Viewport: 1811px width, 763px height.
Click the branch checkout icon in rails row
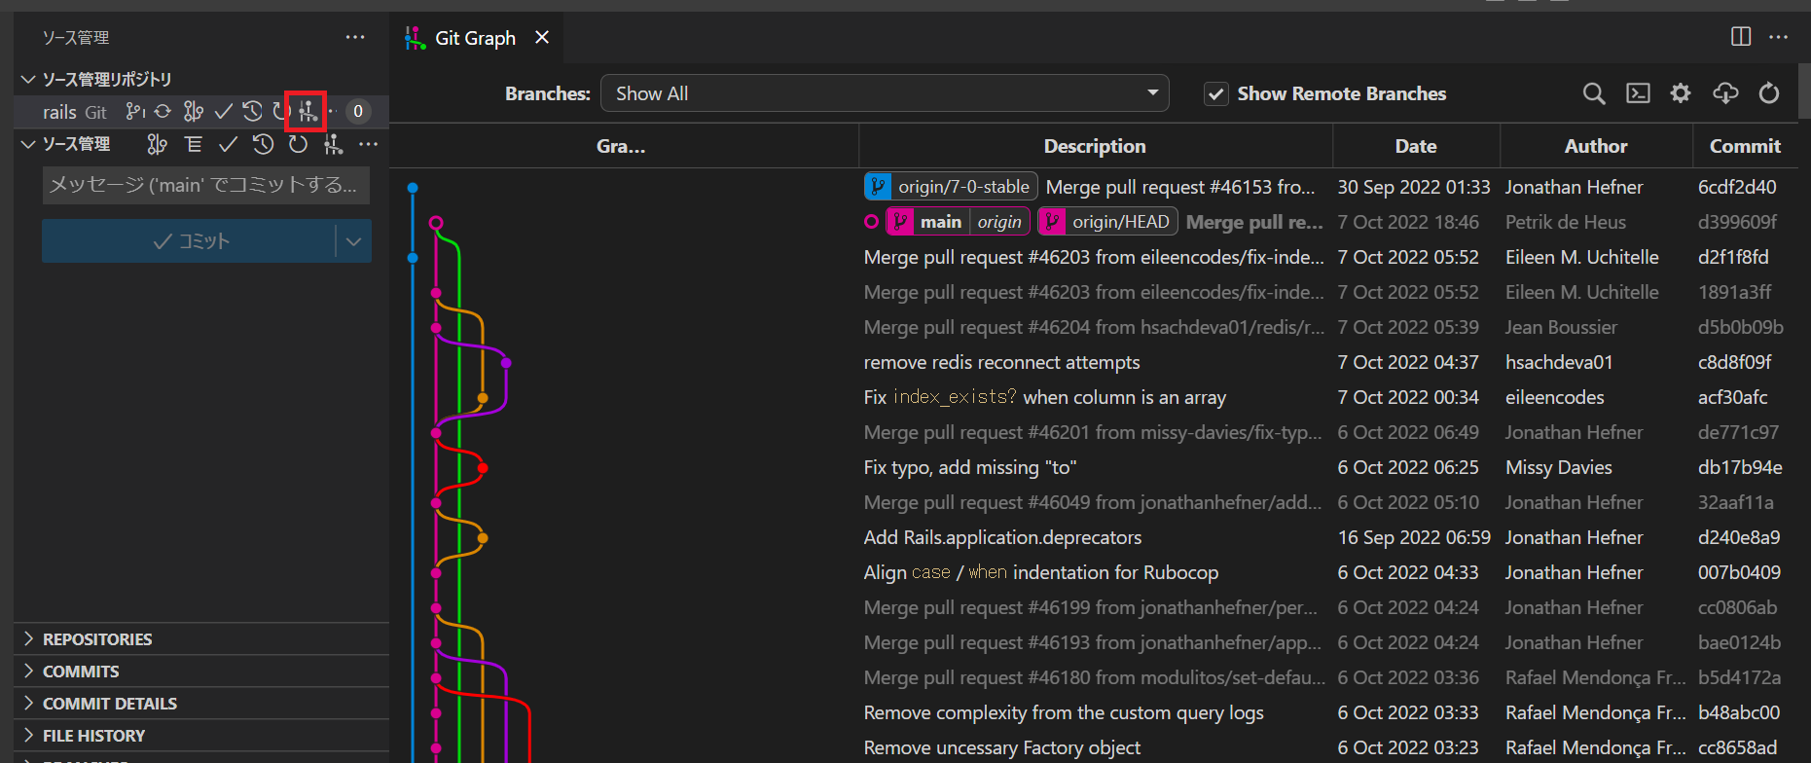(x=135, y=112)
